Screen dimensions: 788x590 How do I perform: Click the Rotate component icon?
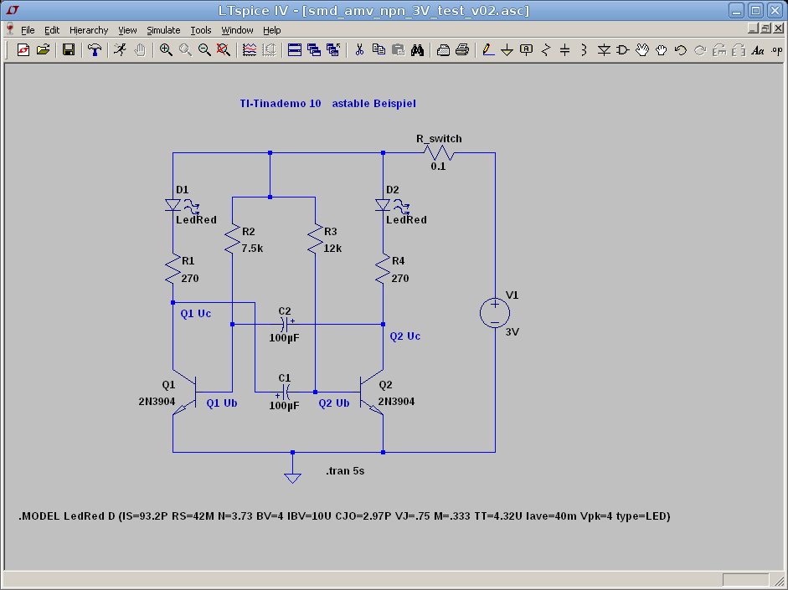719,49
